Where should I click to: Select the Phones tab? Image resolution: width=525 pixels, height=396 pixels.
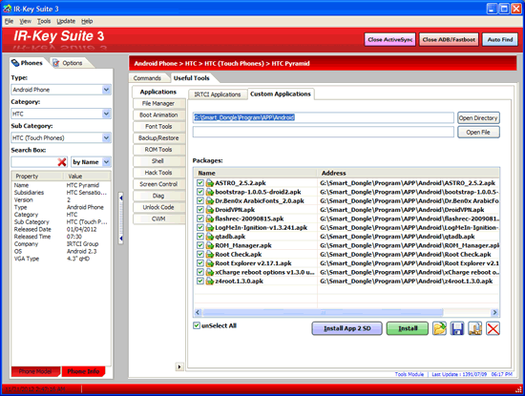pos(28,63)
